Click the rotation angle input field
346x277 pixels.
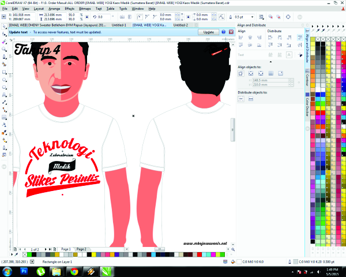pos(104,17)
